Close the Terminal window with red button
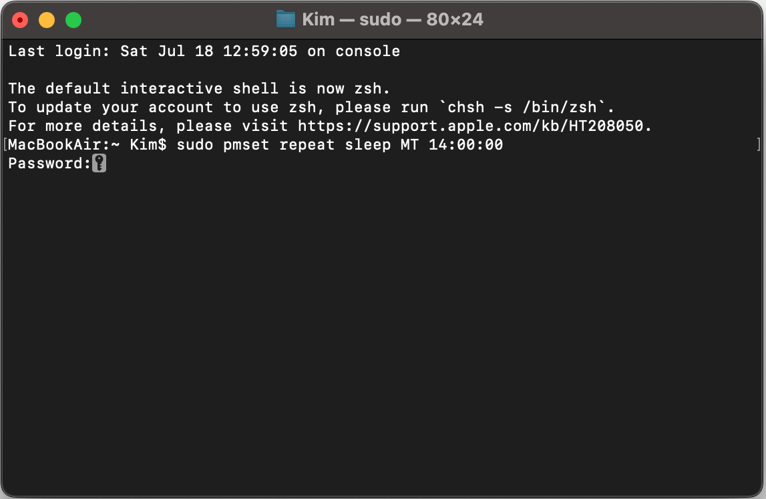Viewport: 766px width, 499px height. (20, 20)
